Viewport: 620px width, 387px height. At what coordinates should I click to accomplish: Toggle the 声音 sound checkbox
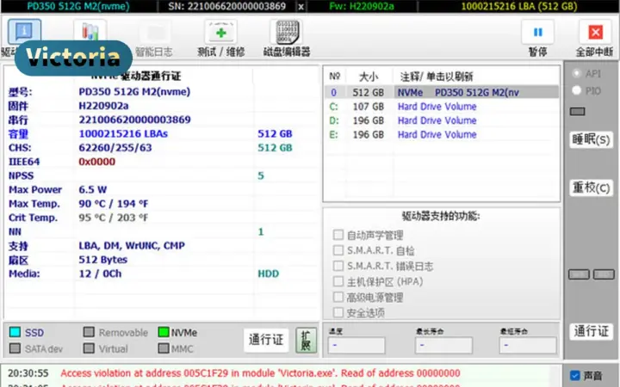coord(575,375)
